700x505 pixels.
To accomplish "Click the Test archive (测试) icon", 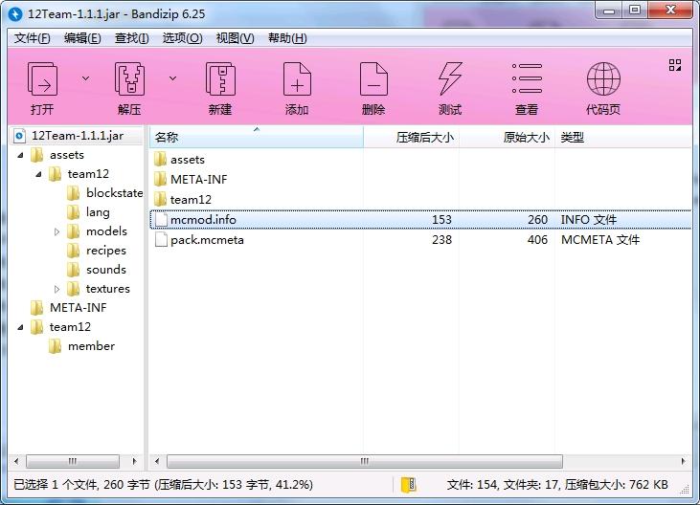I will pyautogui.click(x=450, y=78).
